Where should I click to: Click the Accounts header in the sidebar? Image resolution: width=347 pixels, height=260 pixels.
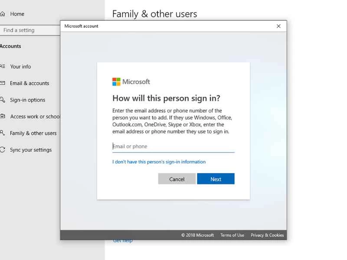click(x=12, y=46)
